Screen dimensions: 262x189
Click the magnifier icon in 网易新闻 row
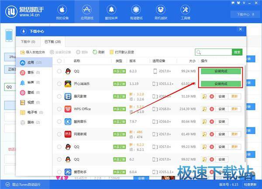(204, 134)
